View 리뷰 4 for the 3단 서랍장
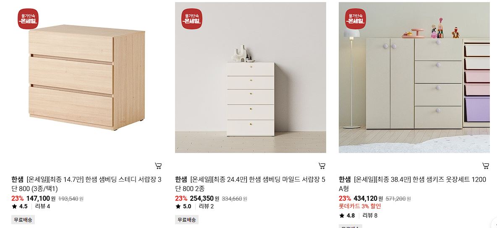This screenshot has width=497, height=228. tap(42, 207)
